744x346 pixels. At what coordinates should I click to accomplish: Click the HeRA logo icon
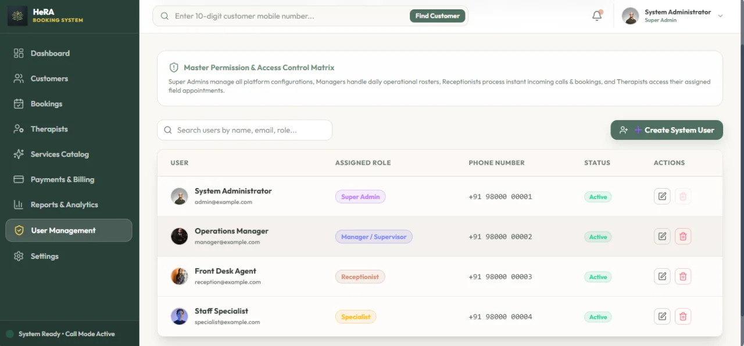tap(17, 16)
